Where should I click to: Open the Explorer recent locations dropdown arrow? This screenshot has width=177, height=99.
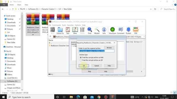click(10, 9)
